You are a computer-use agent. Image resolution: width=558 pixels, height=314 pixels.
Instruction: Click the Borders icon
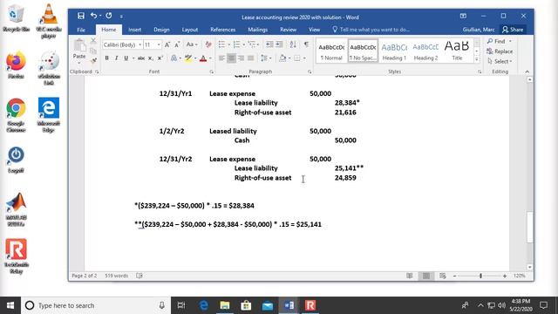(297, 58)
